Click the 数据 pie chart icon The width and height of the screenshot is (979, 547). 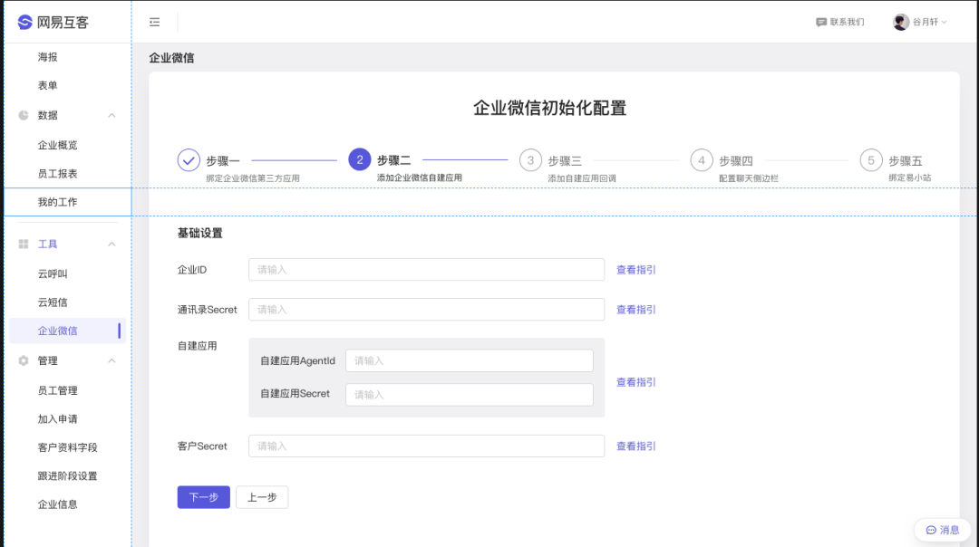pos(24,115)
